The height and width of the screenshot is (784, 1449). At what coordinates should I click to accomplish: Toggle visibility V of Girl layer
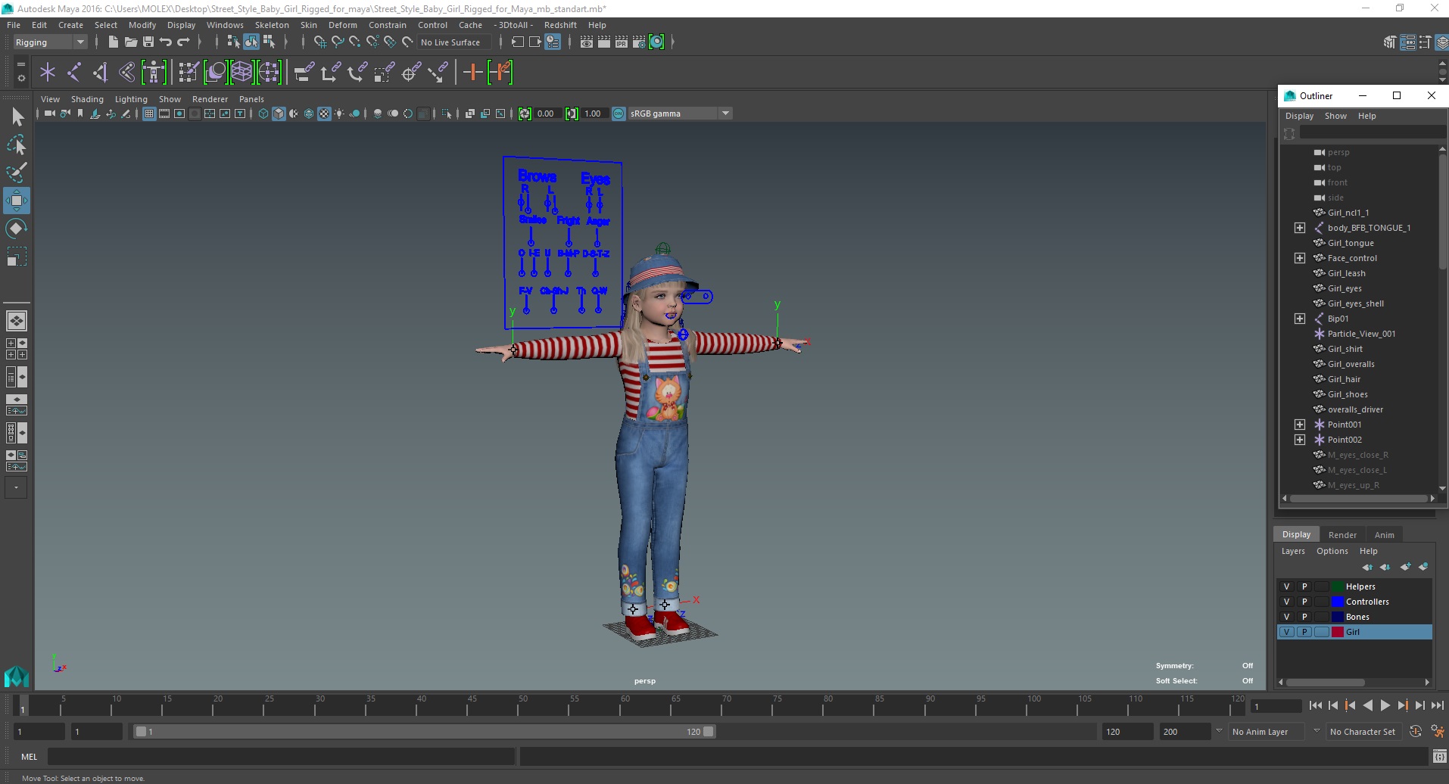(x=1286, y=632)
